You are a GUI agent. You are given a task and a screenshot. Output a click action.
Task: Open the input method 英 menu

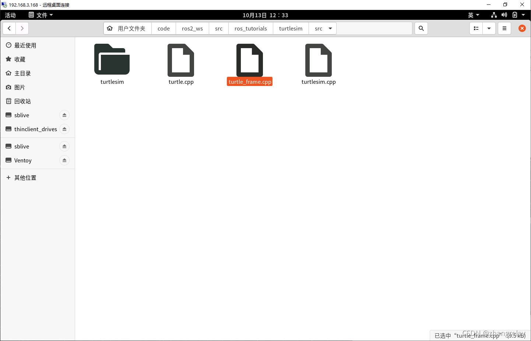(474, 15)
